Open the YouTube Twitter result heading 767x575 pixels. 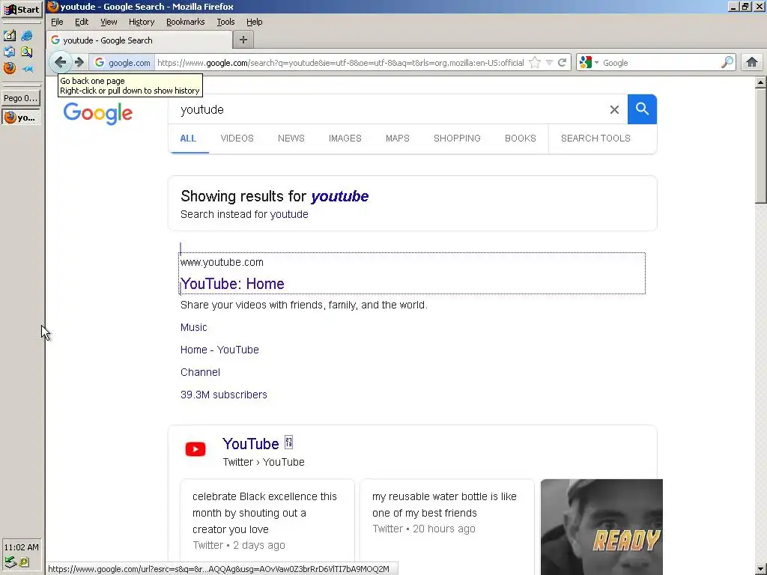point(250,443)
